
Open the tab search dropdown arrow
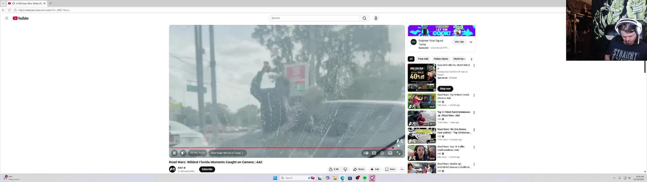(3, 3)
